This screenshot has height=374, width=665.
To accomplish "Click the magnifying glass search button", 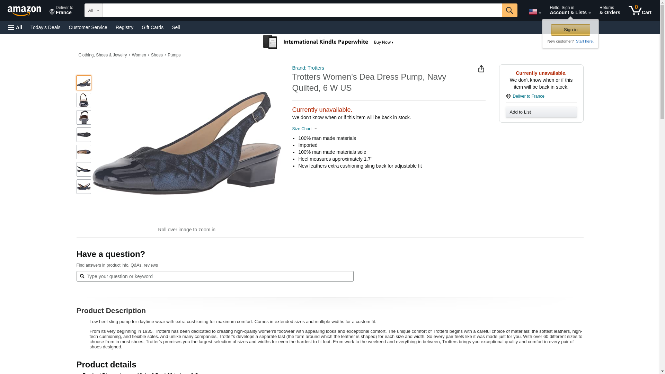I will coord(509,10).
